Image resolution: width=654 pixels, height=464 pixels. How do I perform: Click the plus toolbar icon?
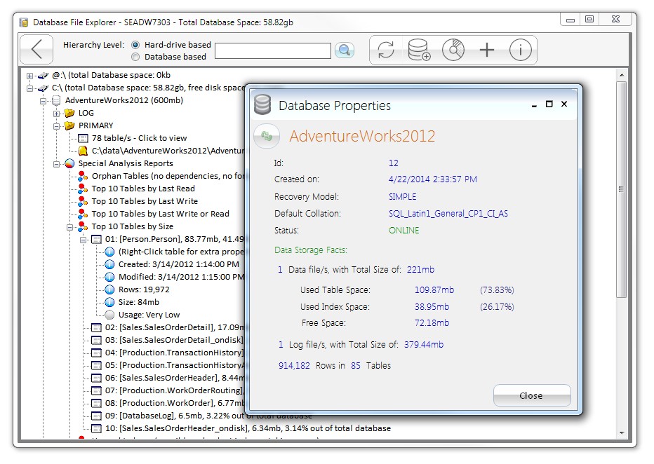pos(487,50)
